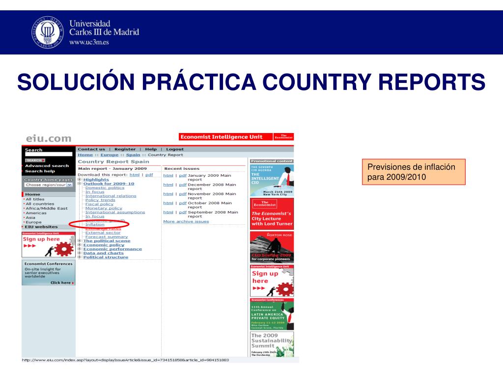
Task: Open Policy trends
Action: click(x=100, y=200)
